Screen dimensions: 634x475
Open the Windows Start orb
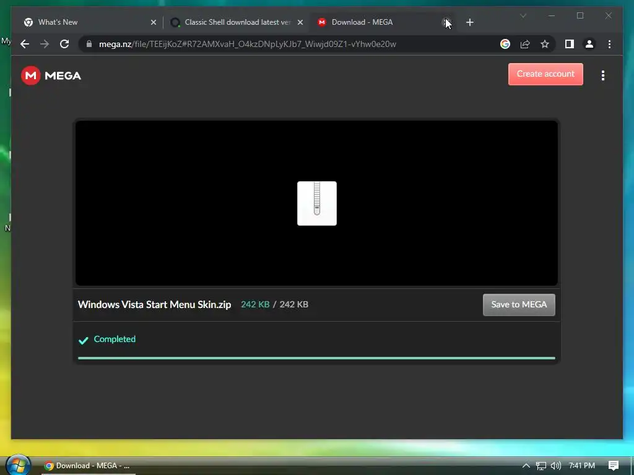[18, 465]
